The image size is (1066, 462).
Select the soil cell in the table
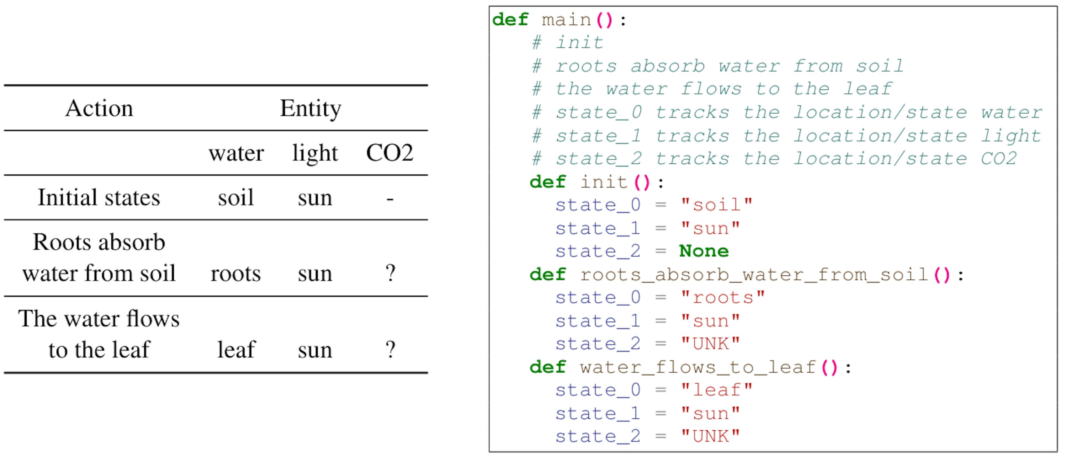(x=236, y=197)
